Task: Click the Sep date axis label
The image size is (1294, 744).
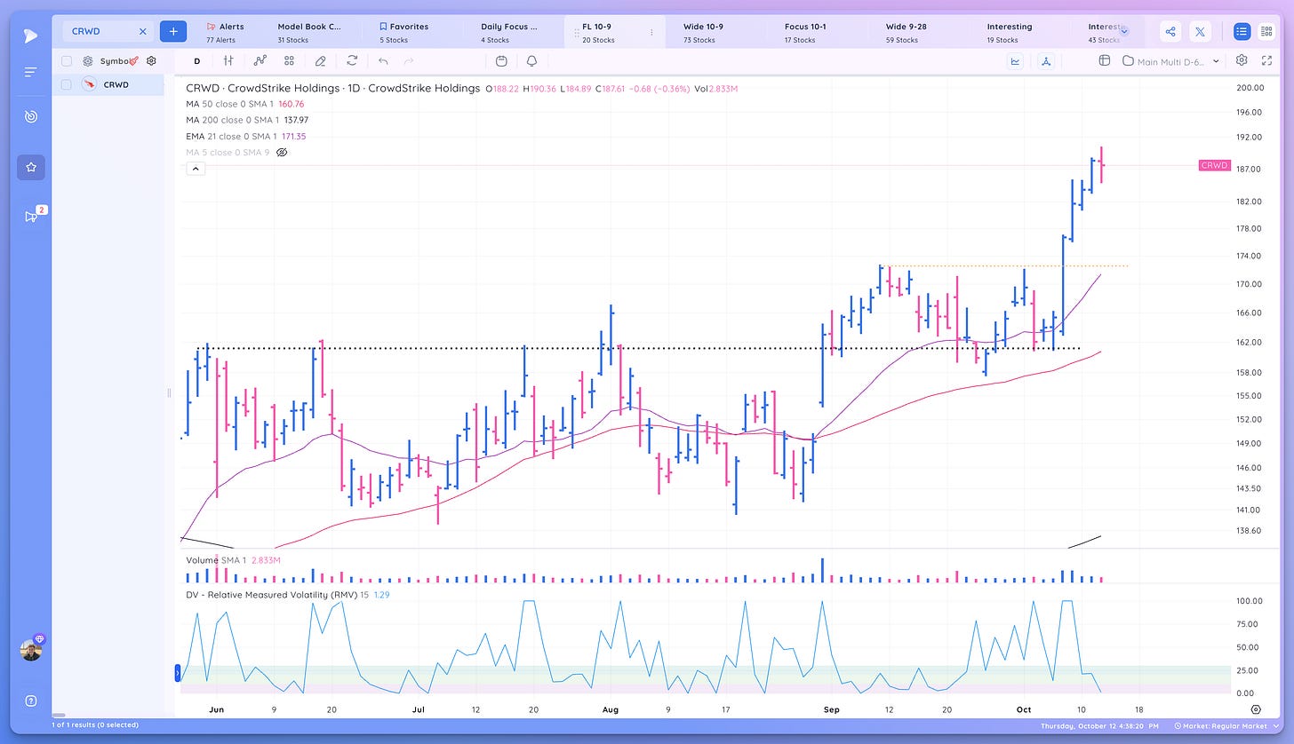Action: click(x=832, y=709)
